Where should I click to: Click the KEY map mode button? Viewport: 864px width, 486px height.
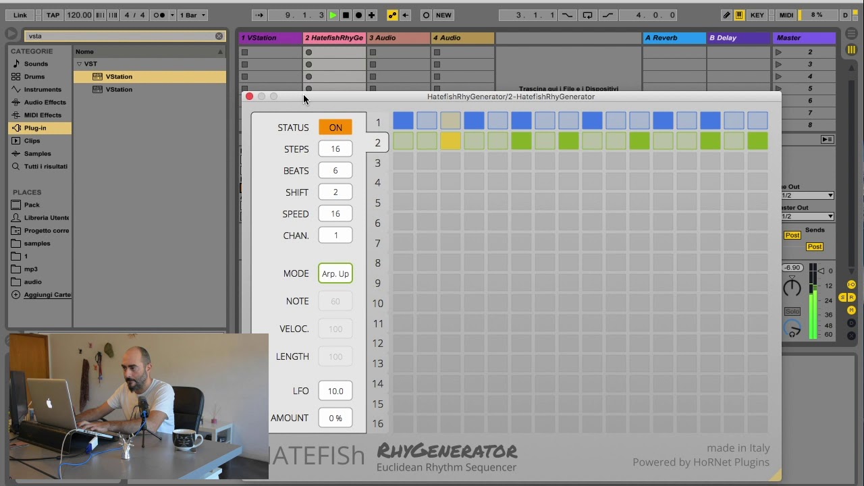click(x=757, y=15)
